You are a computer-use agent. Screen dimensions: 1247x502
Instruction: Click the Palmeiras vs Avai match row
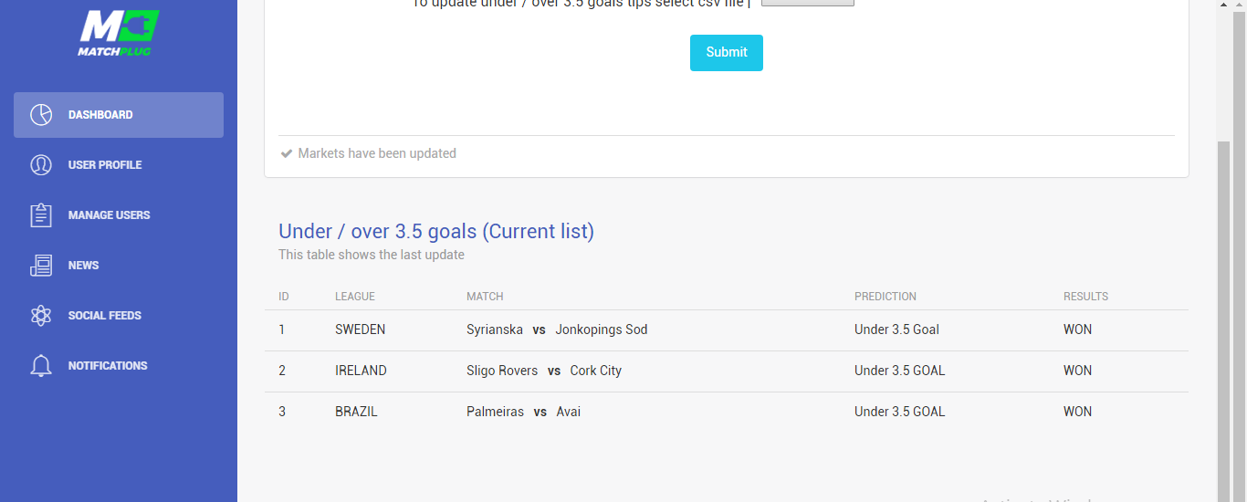(523, 412)
